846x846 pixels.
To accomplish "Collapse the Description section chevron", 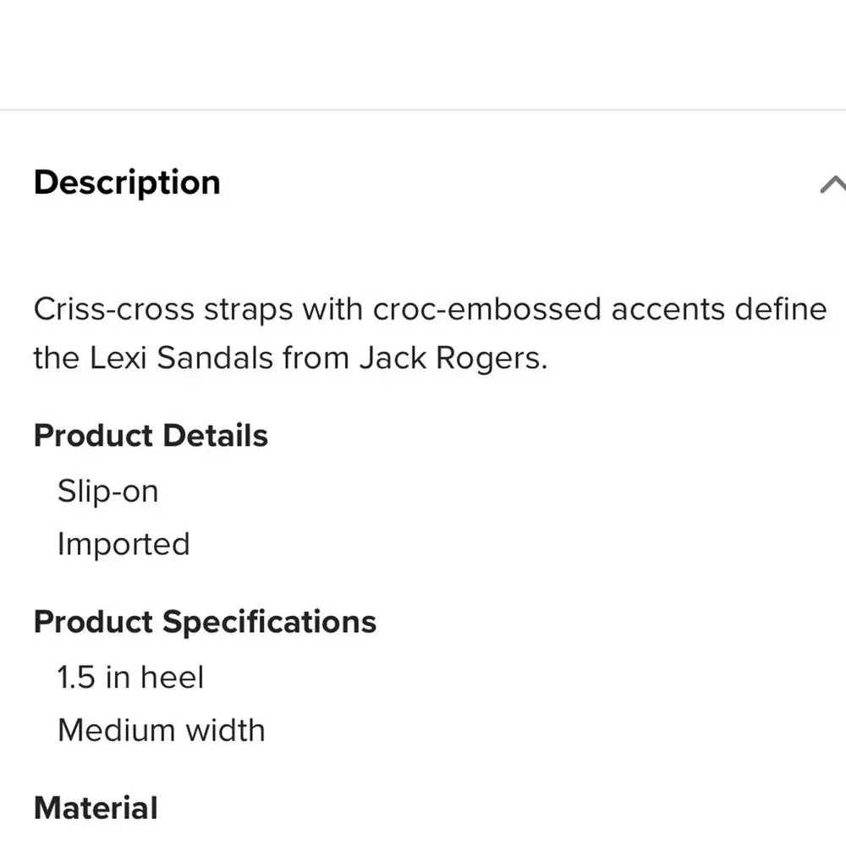I will [x=832, y=184].
